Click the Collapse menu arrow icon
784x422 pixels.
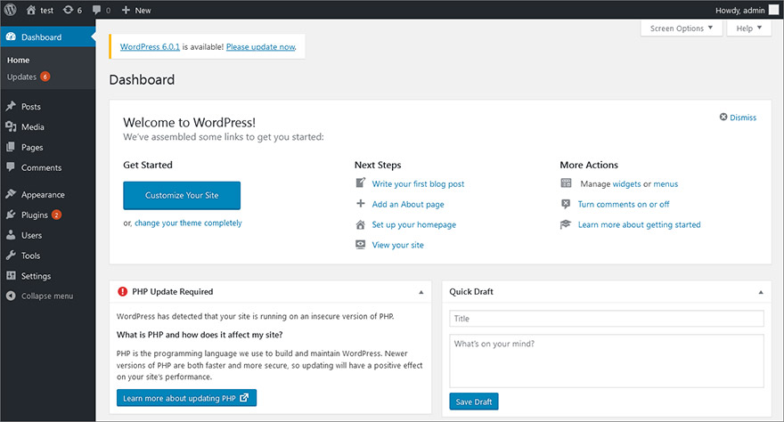(x=11, y=296)
